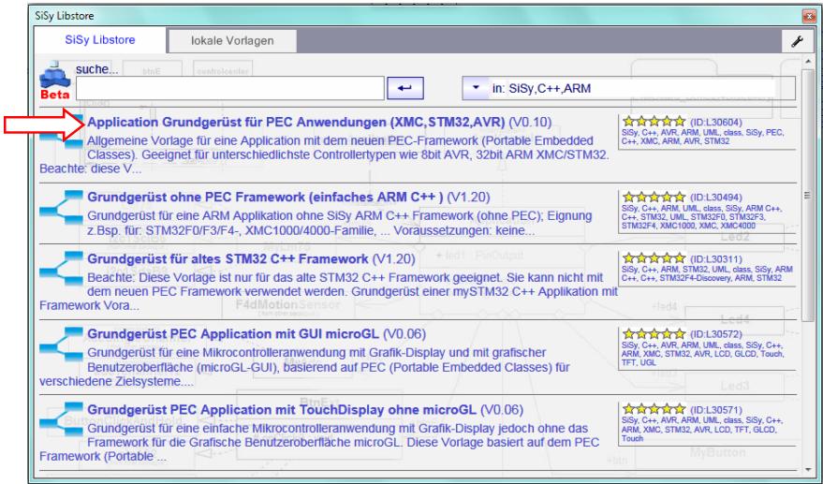The height and width of the screenshot is (484, 823).
Task: Submit search with the return arrow button
Action: [x=405, y=88]
